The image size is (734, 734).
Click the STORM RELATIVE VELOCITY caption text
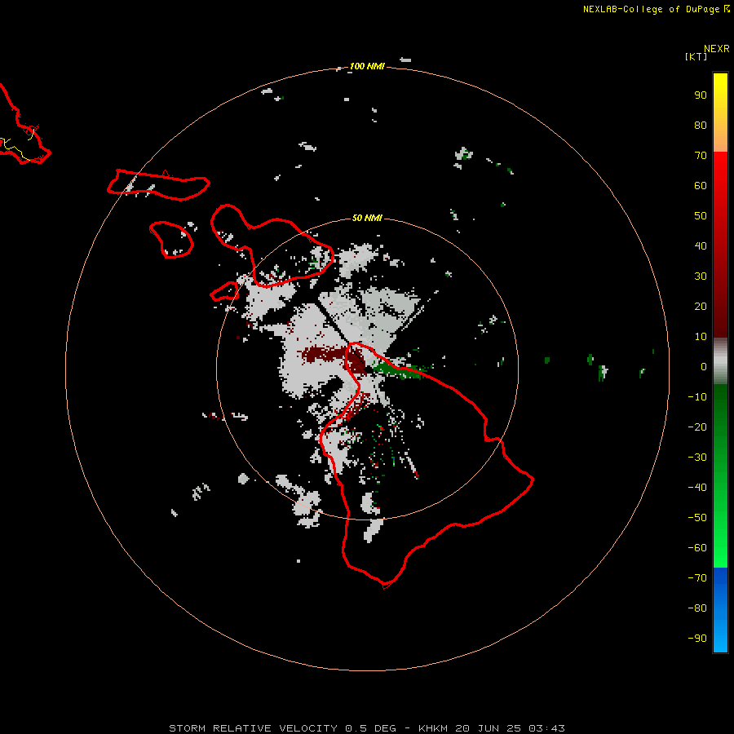coord(253,728)
